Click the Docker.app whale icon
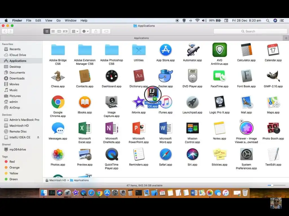289x216 pixels. (165, 76)
